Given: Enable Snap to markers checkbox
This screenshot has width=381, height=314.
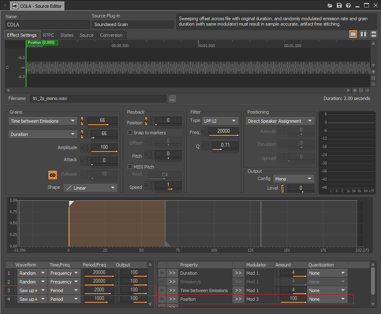Looking at the screenshot, I should point(130,133).
